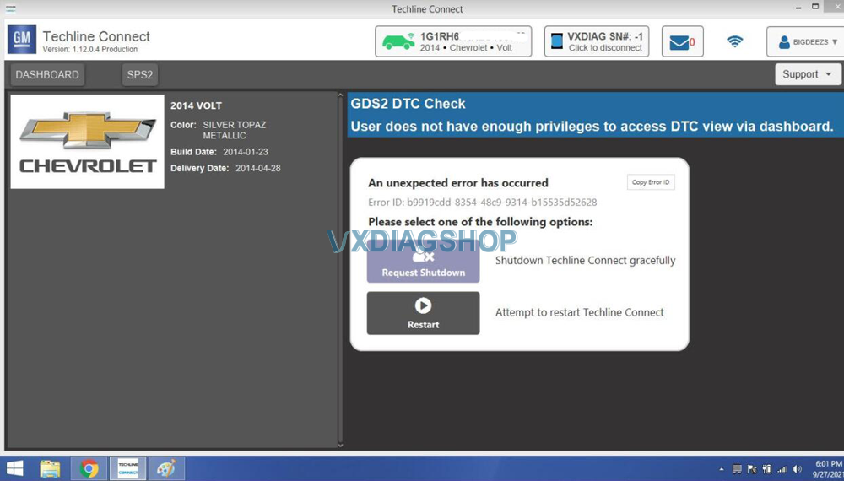Open Google Chrome from the taskbar
Screen dimensions: 844x481
pos(89,468)
